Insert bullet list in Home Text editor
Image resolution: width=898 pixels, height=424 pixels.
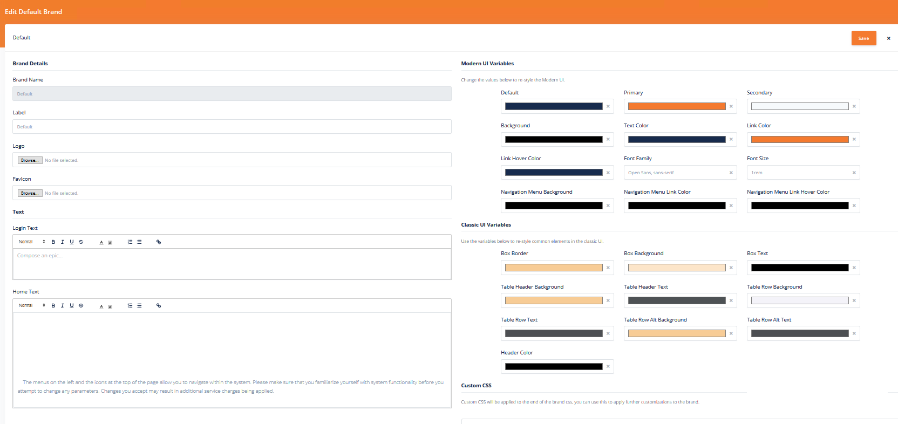(139, 306)
